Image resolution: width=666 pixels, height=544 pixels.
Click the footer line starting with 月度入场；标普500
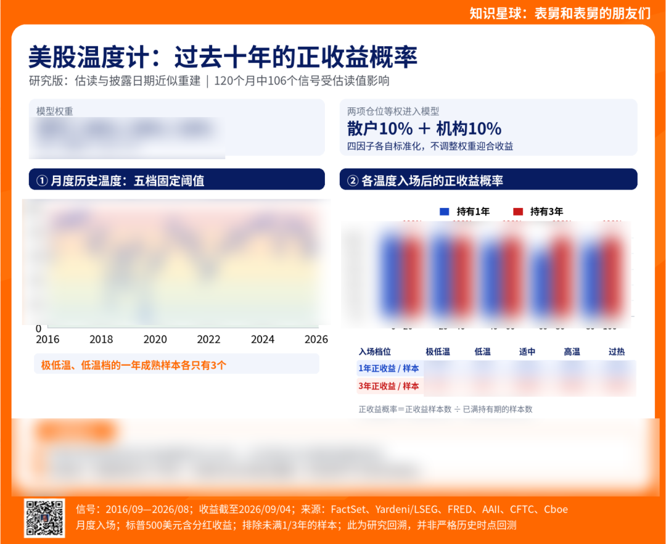click(x=295, y=525)
